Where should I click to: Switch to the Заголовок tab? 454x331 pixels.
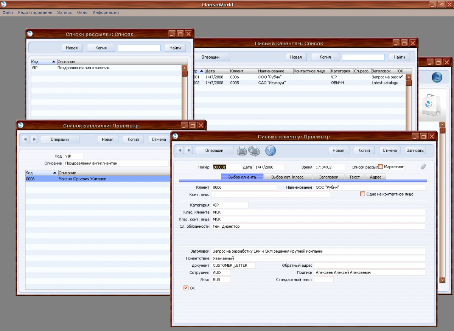point(328,177)
